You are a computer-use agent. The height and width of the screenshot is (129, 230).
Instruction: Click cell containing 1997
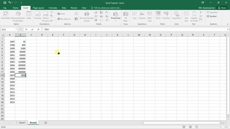coord(10,42)
